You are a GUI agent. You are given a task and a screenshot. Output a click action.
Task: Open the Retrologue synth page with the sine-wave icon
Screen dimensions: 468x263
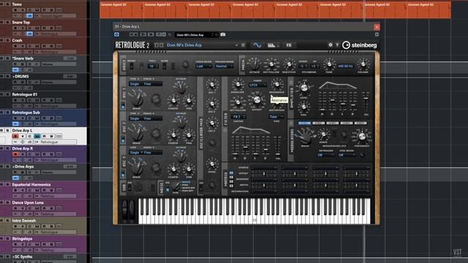(x=257, y=45)
